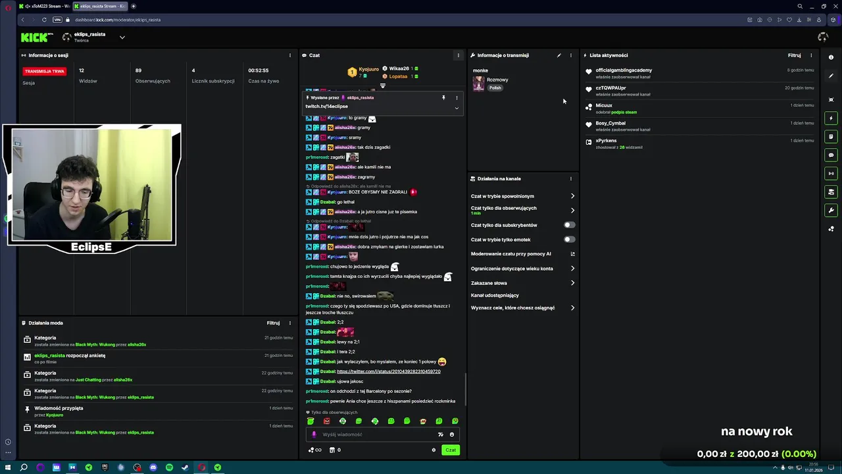842x474 pixels.
Task: Open the channel-sharing option
Action: 495,296
